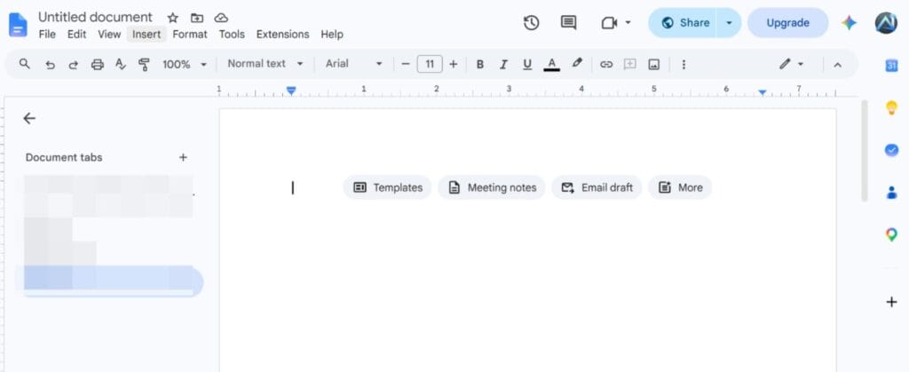The image size is (909, 372).
Task: Click the vertical scrollbar thumb
Action: [864, 151]
